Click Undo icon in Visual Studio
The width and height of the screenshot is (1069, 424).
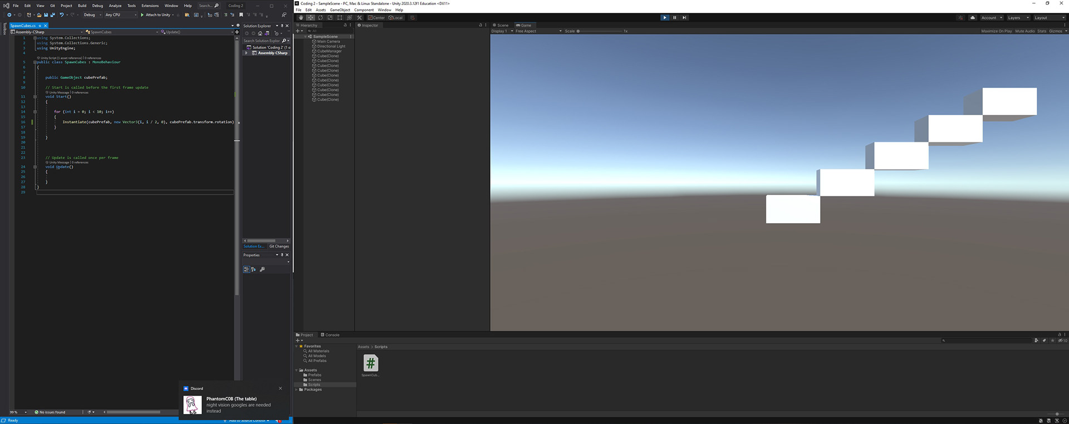tap(62, 15)
